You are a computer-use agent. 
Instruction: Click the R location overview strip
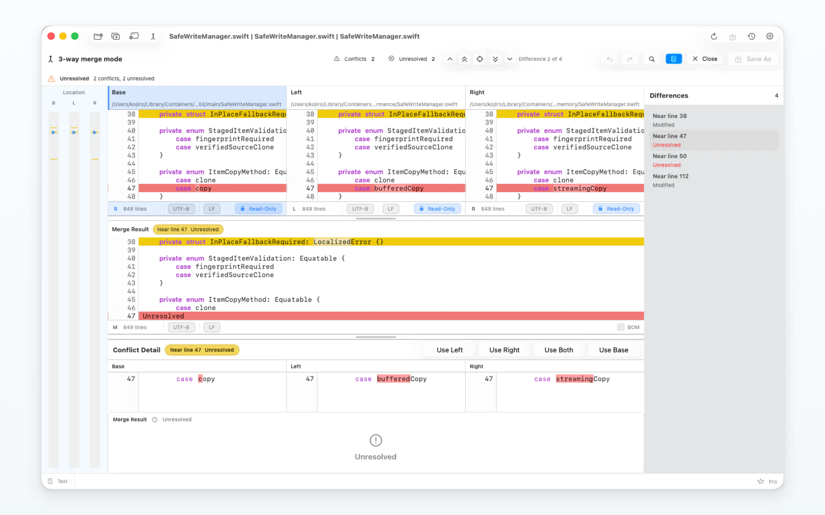[x=95, y=289]
